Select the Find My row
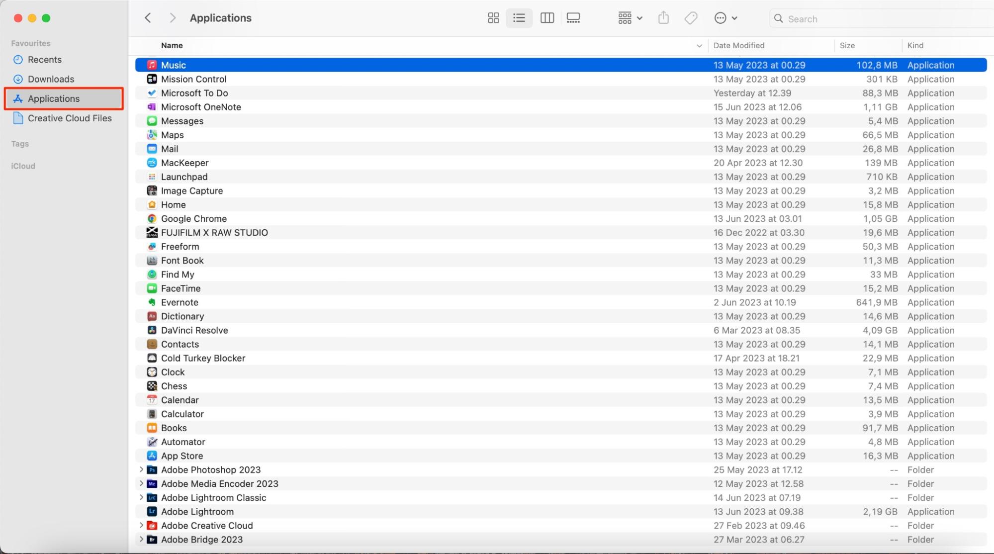 pyautogui.click(x=561, y=274)
